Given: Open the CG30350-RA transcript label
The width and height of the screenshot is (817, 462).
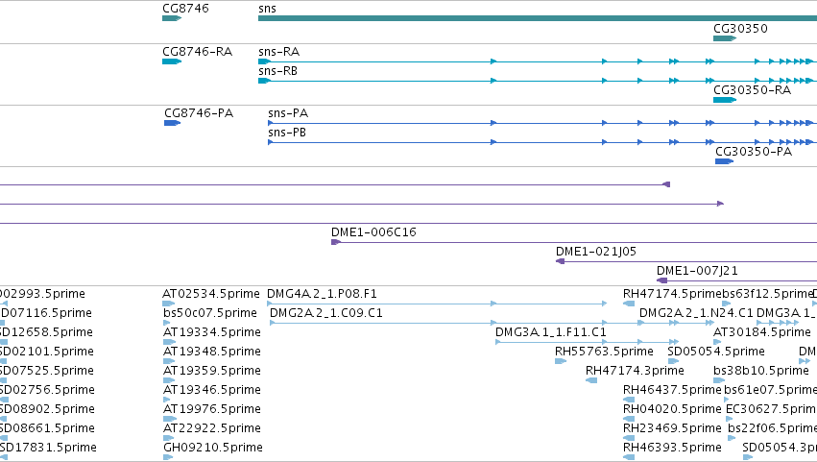Looking at the screenshot, I should [752, 90].
